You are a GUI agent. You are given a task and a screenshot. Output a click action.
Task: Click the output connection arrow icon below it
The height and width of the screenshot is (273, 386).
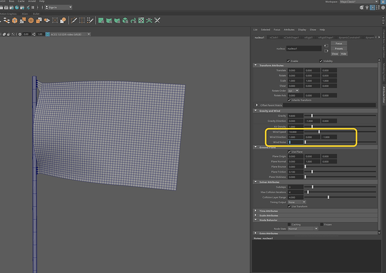point(326,51)
